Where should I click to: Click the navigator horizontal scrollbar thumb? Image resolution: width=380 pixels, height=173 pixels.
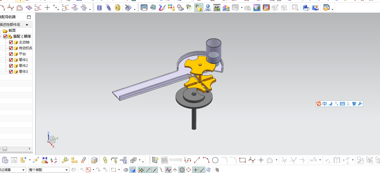click(x=5, y=149)
